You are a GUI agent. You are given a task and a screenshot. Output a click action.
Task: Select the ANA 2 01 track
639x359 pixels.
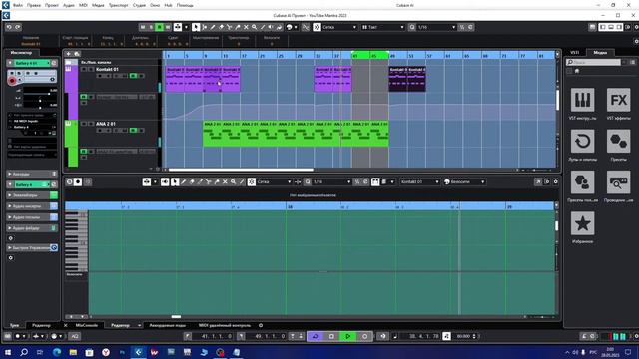106,124
